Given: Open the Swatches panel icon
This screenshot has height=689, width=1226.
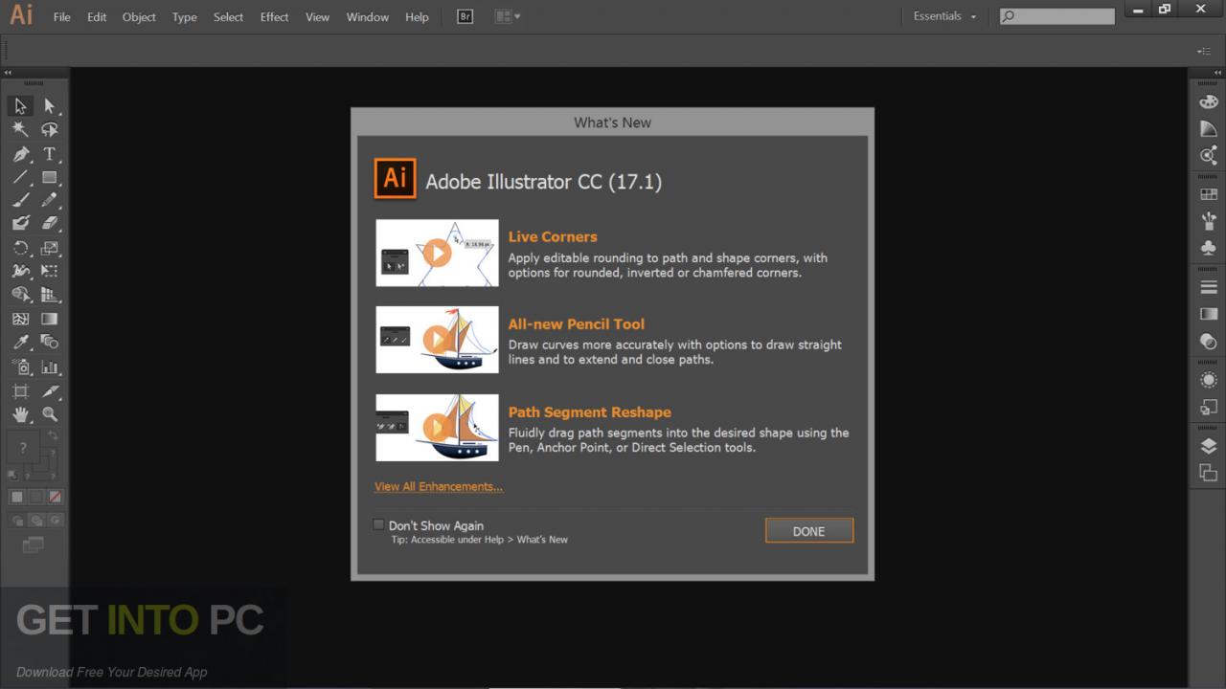Looking at the screenshot, I should click(x=1209, y=194).
